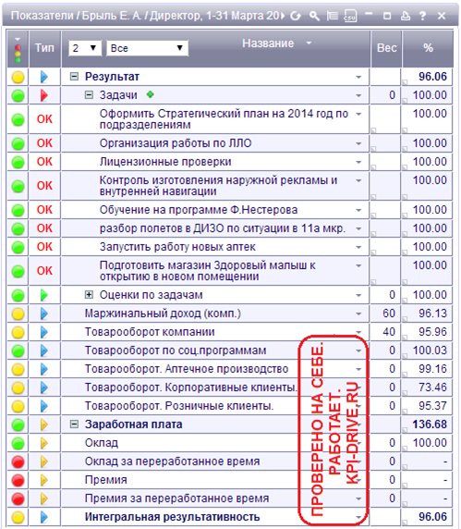This screenshot has width=461, height=529.
Task: Click the print icon in title bar
Action: point(406,16)
